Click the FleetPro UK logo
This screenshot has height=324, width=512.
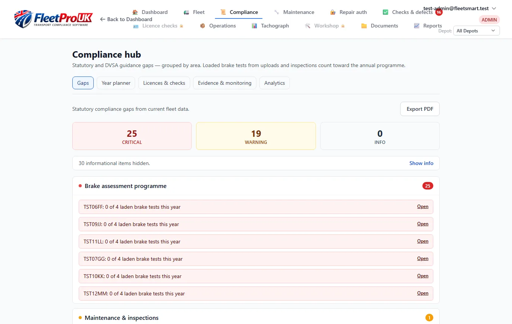tap(53, 19)
